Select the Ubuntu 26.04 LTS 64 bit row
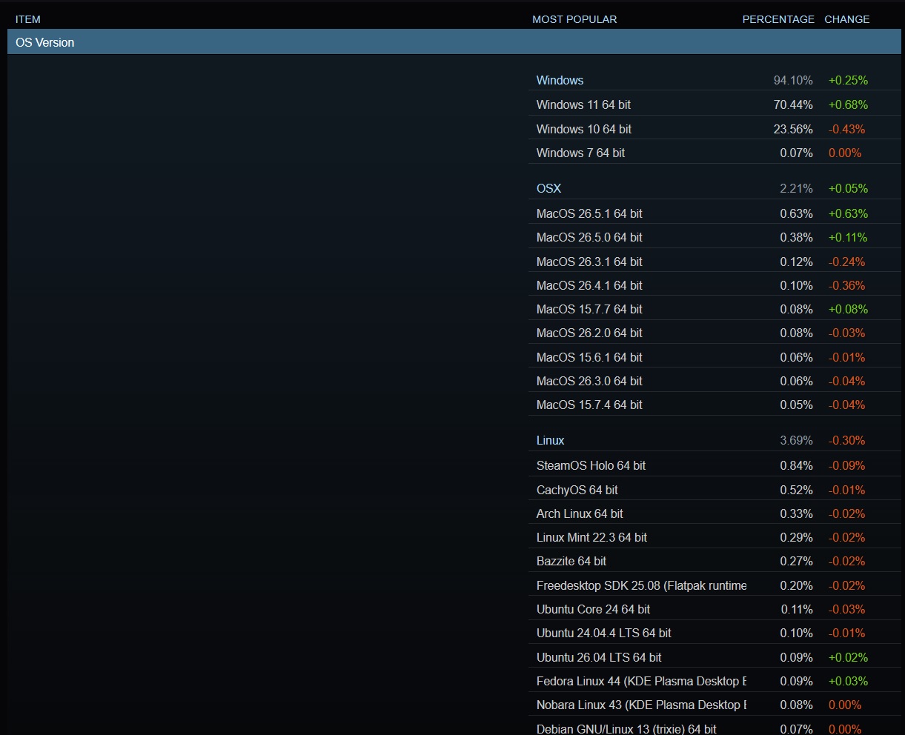The height and width of the screenshot is (735, 905). pos(715,657)
